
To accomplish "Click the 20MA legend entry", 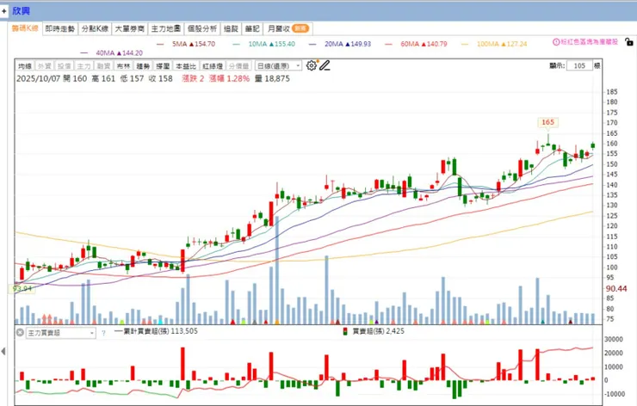I will pyautogui.click(x=340, y=44).
